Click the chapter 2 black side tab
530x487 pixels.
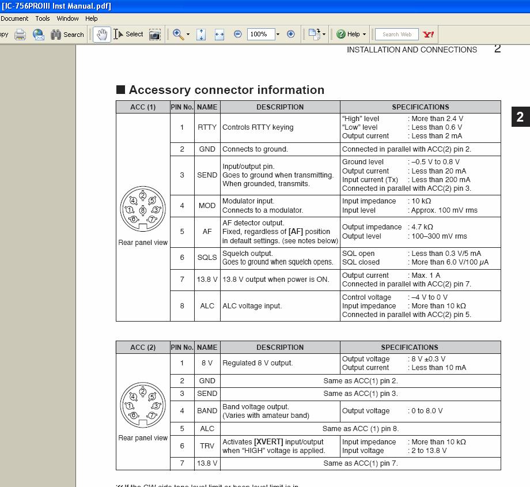[x=521, y=116]
